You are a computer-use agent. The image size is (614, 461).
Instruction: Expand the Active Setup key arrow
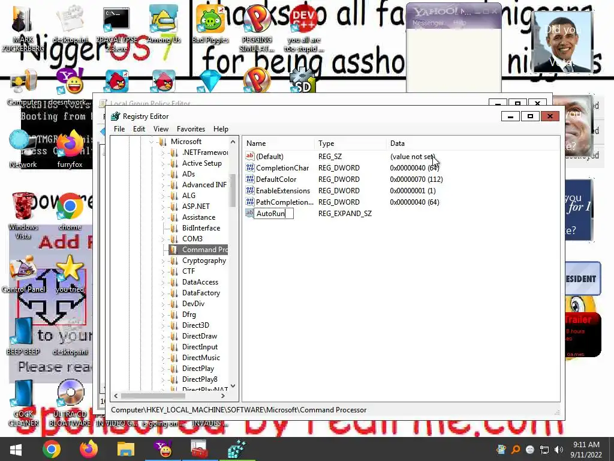[163, 163]
